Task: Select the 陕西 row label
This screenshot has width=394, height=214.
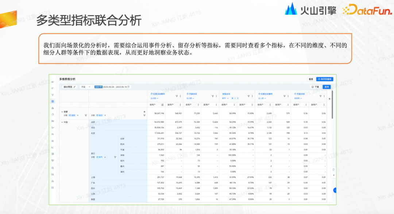Action: coord(93,199)
